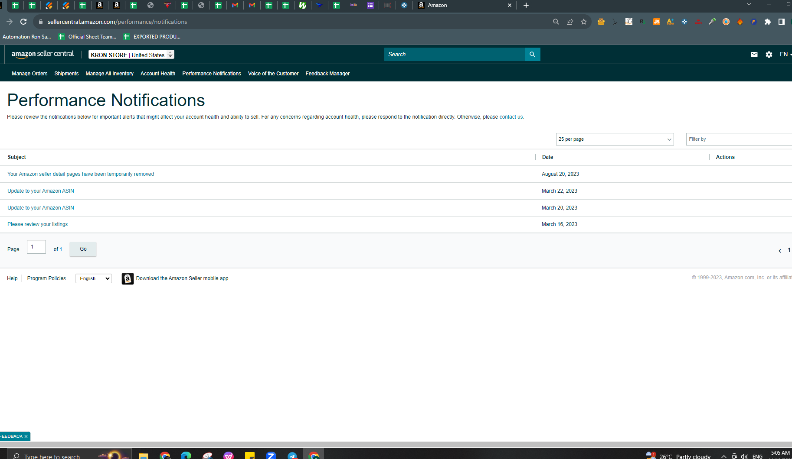Open the Automation Ron Sa bookmark
This screenshot has height=459, width=792.
pyautogui.click(x=26, y=37)
